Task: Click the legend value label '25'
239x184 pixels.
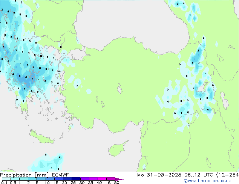Action: point(73,182)
